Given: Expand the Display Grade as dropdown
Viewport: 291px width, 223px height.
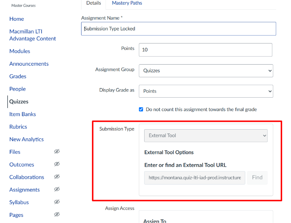Looking at the screenshot, I should tap(206, 91).
